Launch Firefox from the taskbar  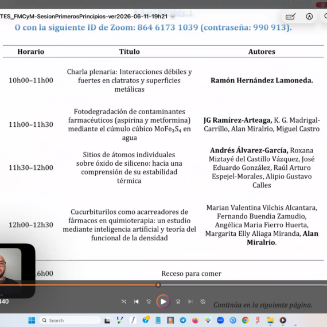(196, 320)
